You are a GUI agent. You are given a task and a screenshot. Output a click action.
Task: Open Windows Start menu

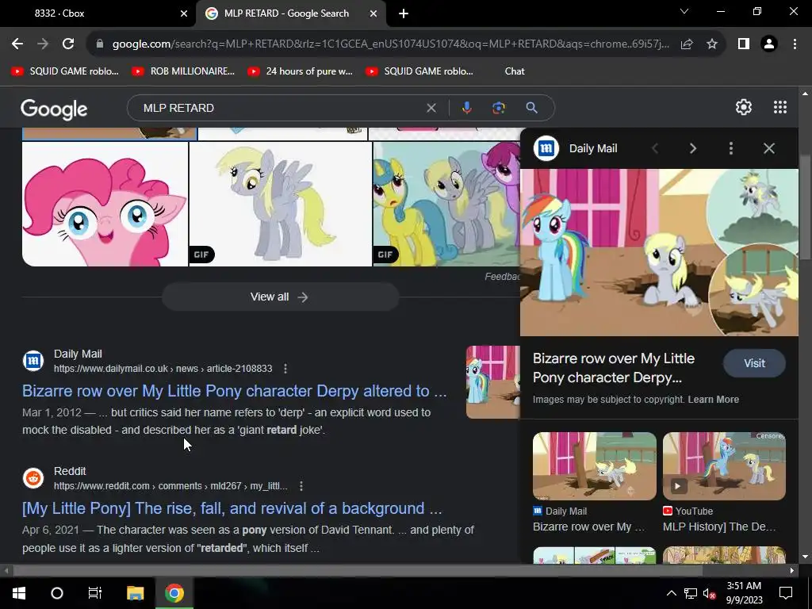coord(19,593)
